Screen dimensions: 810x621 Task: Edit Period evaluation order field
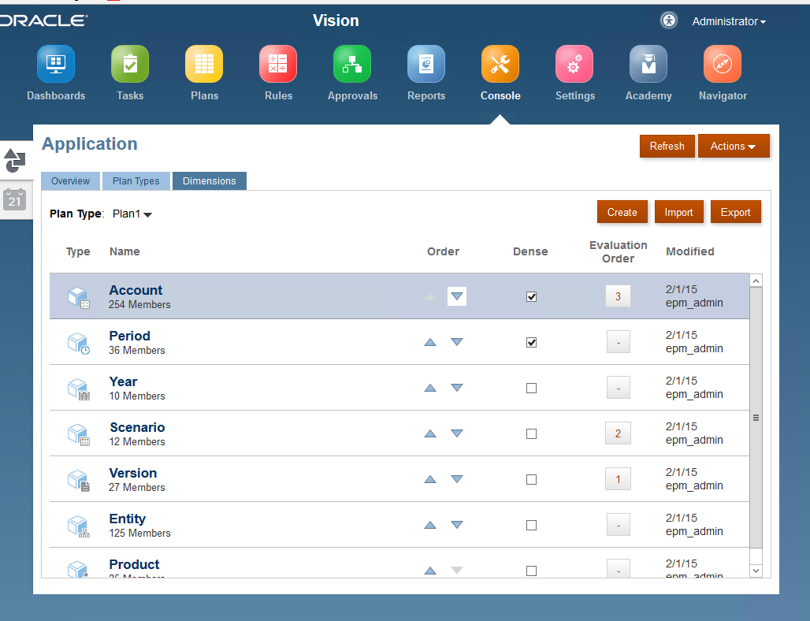click(618, 342)
